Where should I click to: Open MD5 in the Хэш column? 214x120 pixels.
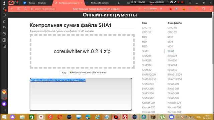pyautogui.click(x=144, y=46)
